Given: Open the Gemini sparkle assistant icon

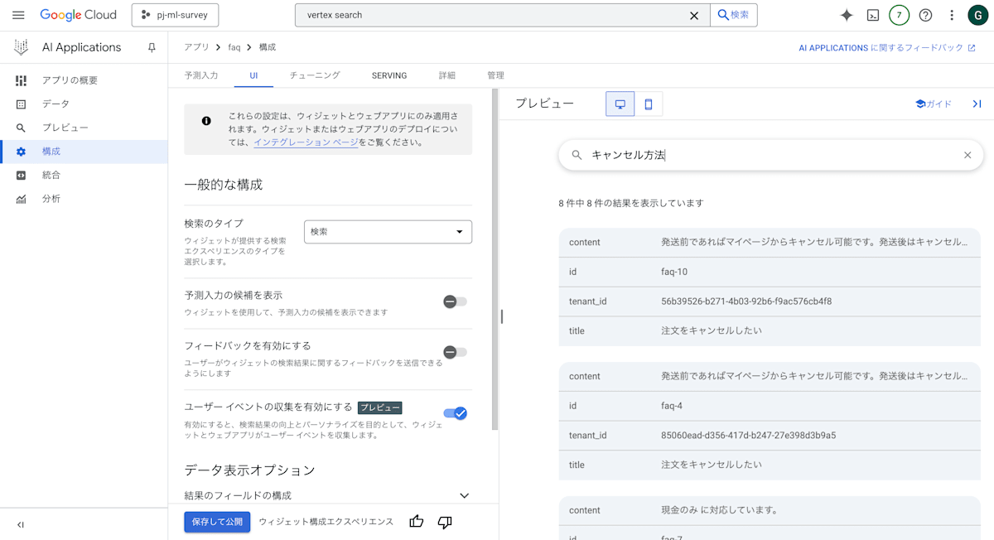Looking at the screenshot, I should tap(847, 15).
